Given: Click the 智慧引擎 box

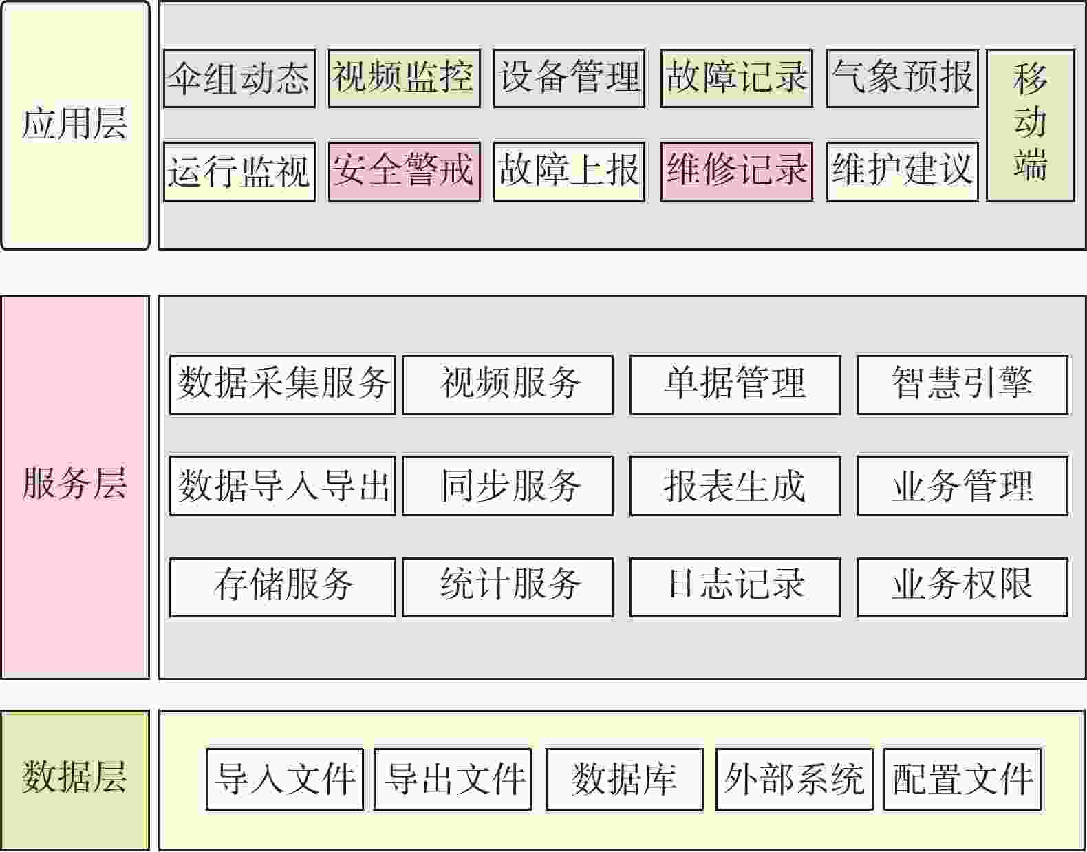Looking at the screenshot, I should tap(962, 385).
